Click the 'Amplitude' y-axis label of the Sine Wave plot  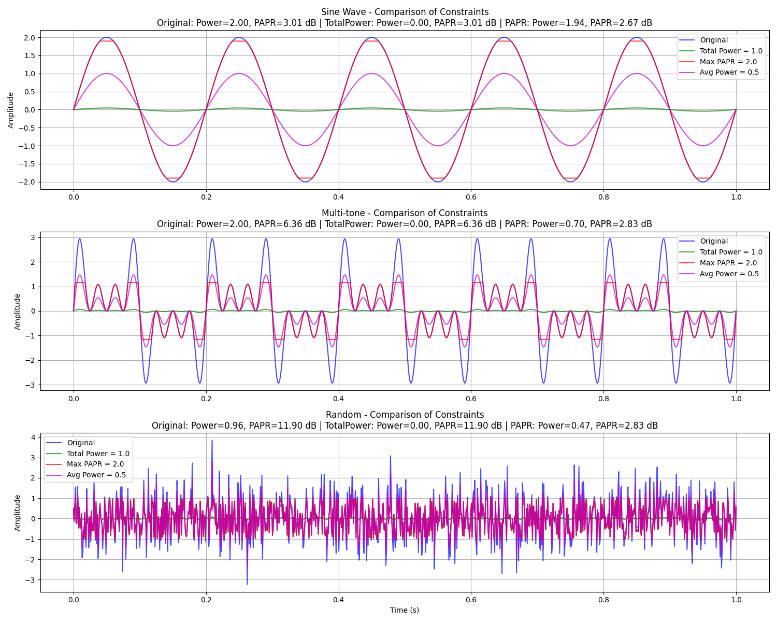pos(11,110)
